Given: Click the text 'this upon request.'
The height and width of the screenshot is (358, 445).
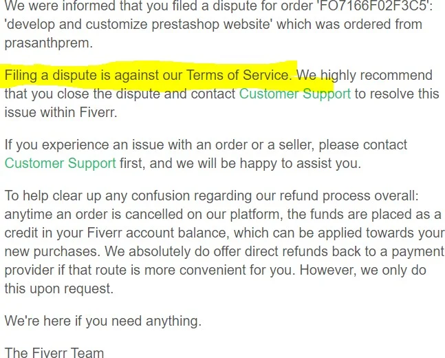Looking at the screenshot, I should pos(59,288).
